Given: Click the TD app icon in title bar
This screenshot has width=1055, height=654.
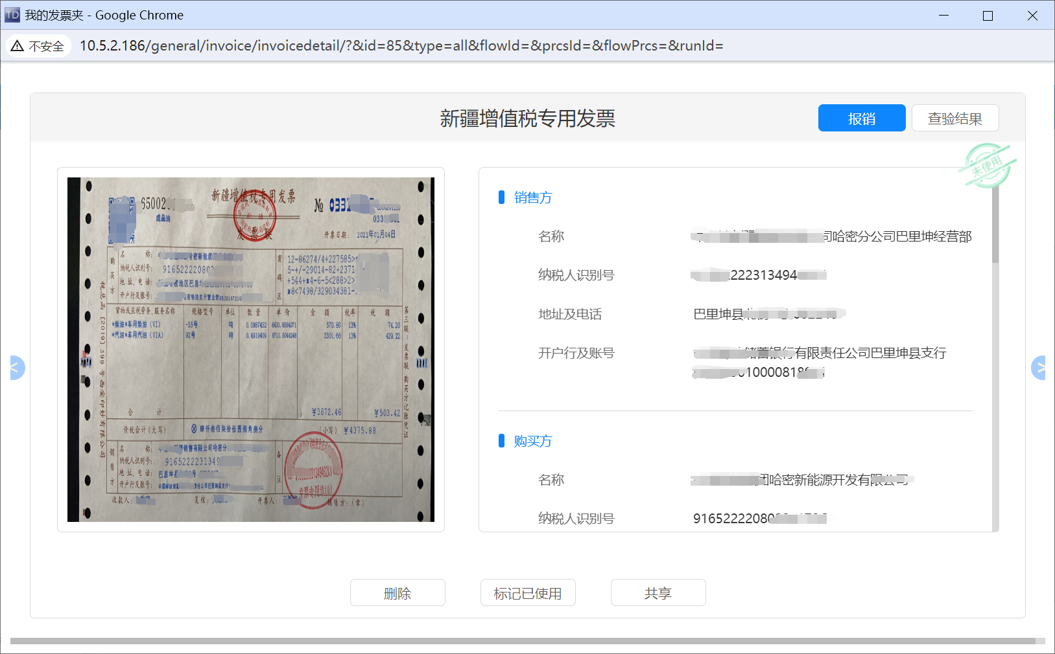Looking at the screenshot, I should point(12,15).
